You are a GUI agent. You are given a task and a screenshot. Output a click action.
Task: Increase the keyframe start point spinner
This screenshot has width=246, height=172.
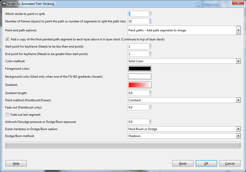(150, 45)
